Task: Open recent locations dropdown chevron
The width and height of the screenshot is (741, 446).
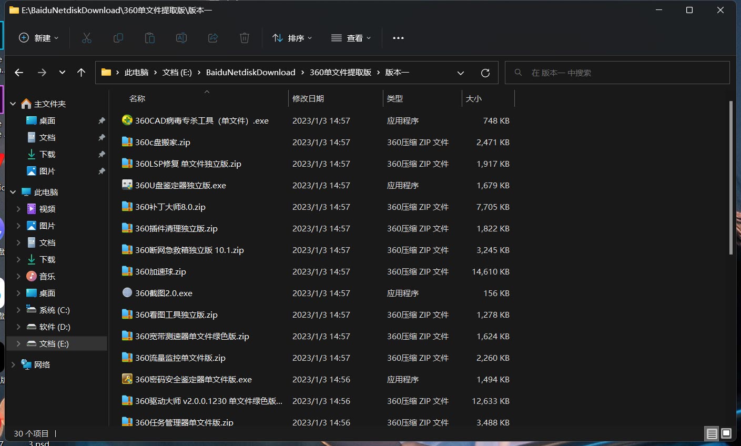Action: pyautogui.click(x=62, y=73)
